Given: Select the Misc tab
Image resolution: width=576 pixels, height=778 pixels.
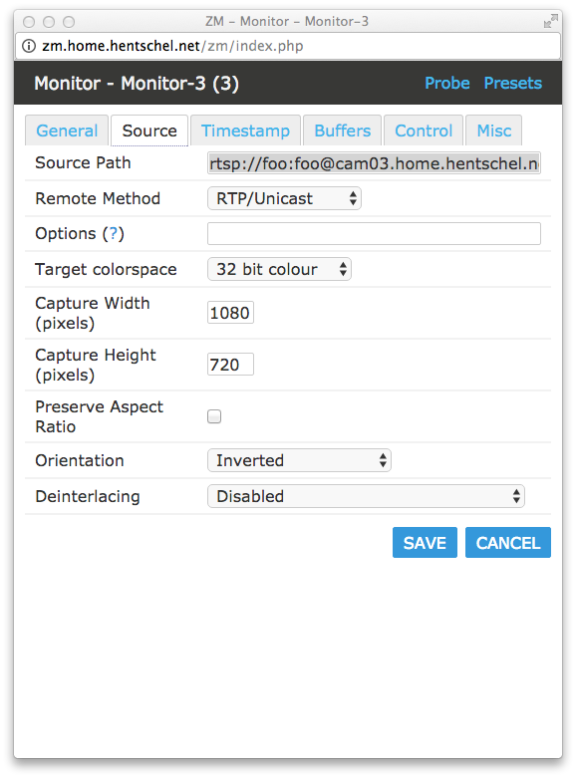Looking at the screenshot, I should 493,130.
